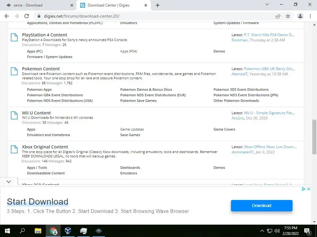Open latest post Wii U Simple Signature Patcher
317x237 pixels.
point(269,113)
